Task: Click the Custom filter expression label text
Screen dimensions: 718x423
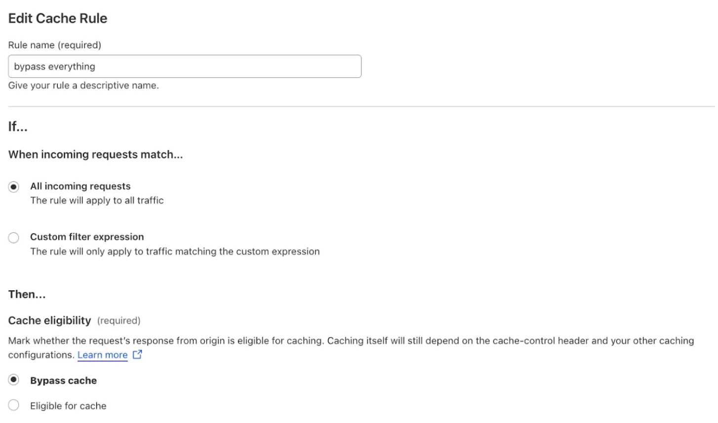Action: click(87, 237)
